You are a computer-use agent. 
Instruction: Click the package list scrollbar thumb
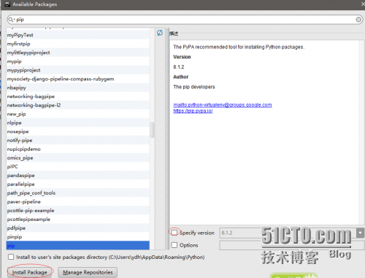[152, 129]
